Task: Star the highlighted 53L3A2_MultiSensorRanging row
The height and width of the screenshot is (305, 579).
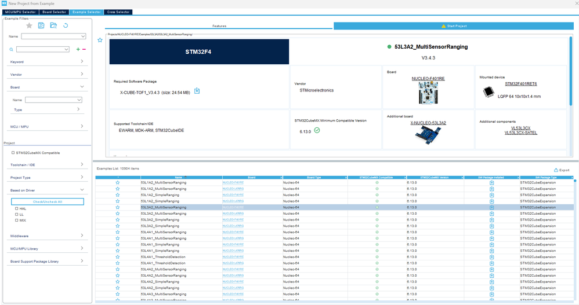Action: coord(118,207)
